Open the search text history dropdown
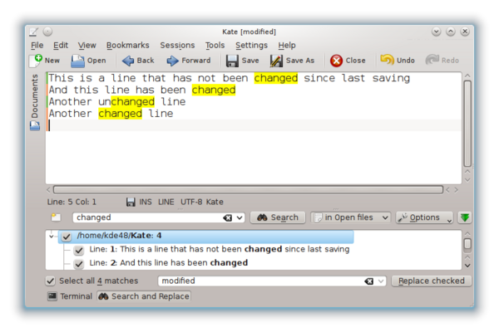The height and width of the screenshot is (332, 499). [240, 218]
